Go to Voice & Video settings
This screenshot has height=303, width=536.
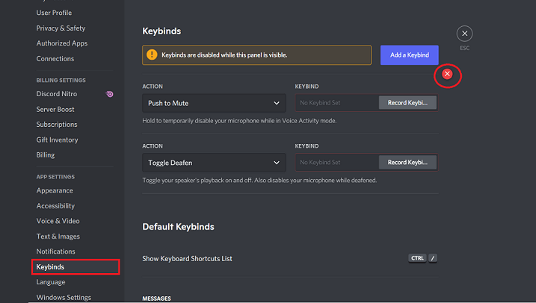[x=58, y=221]
